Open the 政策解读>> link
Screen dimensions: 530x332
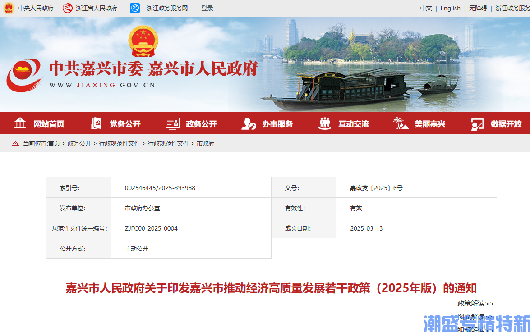click(x=475, y=303)
